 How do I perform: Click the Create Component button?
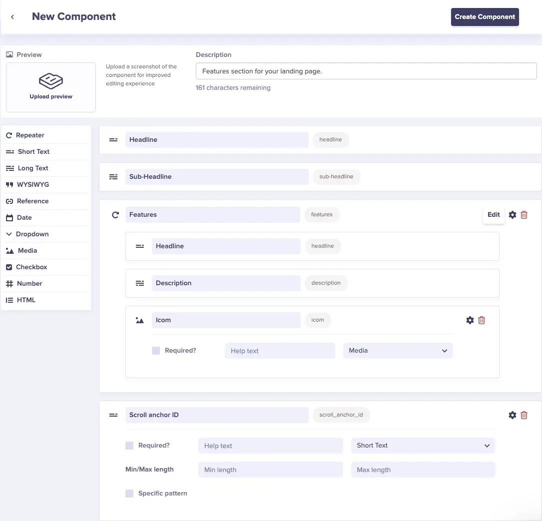(x=485, y=17)
